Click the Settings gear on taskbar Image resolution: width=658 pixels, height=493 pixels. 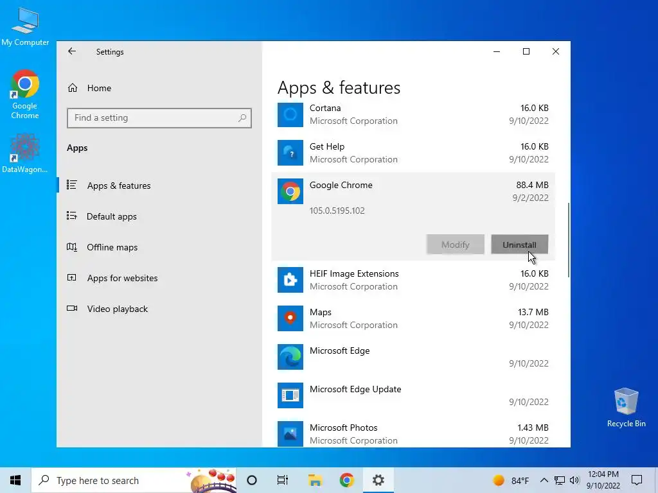pyautogui.click(x=378, y=480)
